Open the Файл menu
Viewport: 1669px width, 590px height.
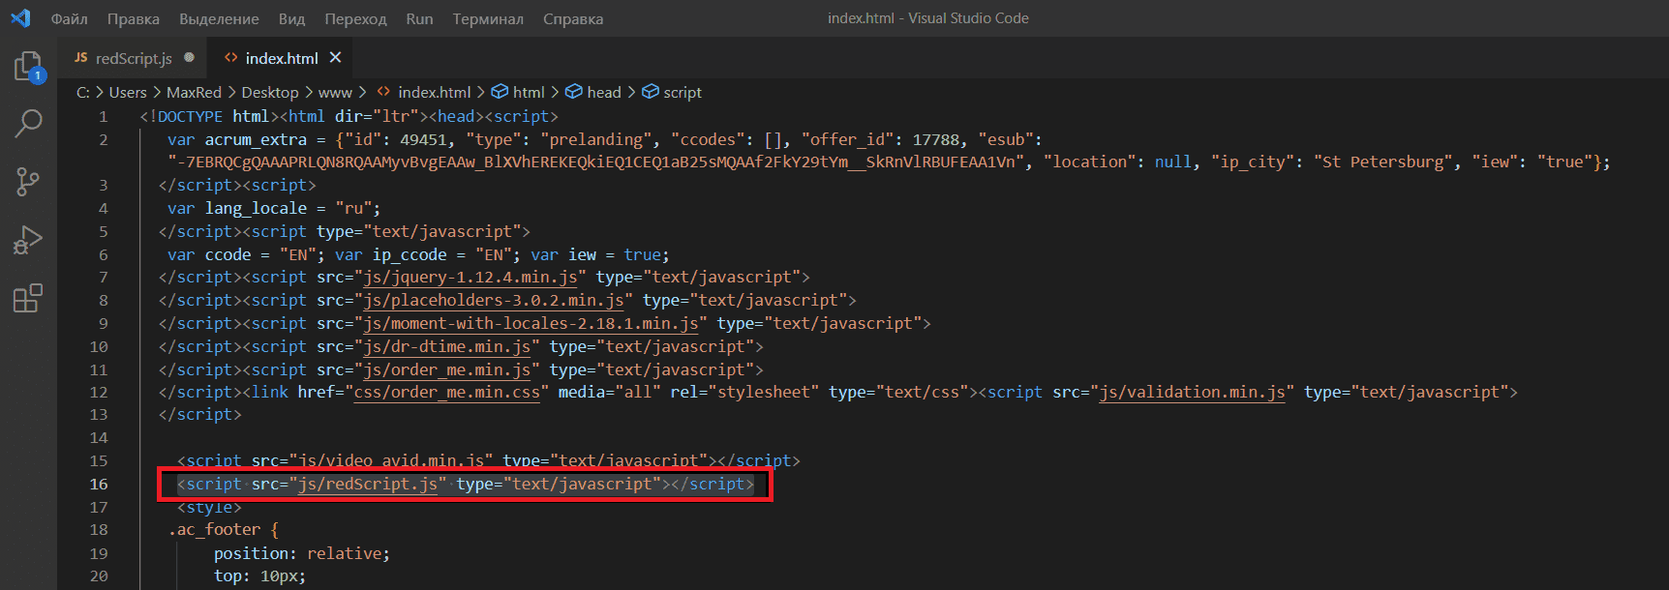point(70,18)
